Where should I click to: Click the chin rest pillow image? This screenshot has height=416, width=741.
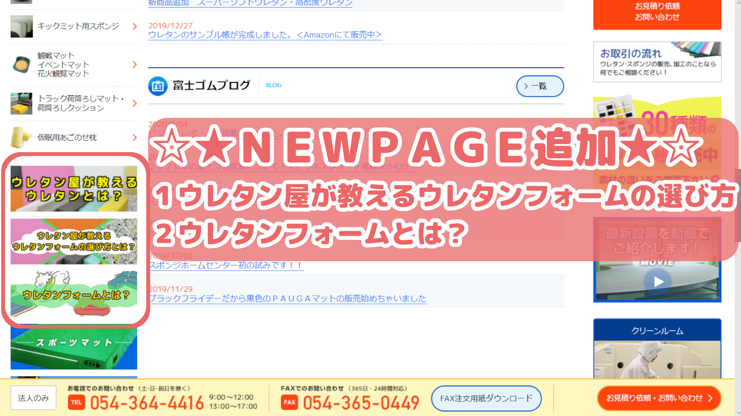tap(21, 138)
